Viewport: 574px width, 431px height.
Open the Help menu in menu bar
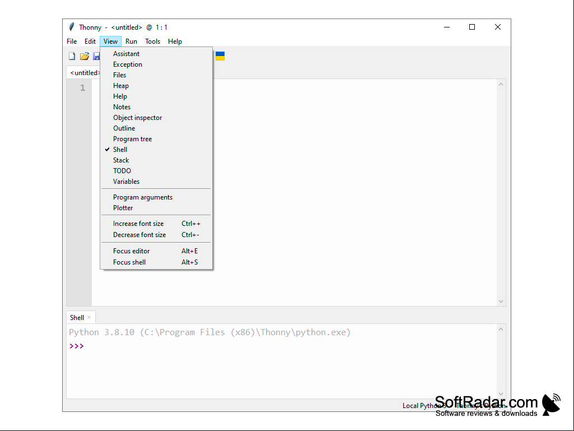click(175, 41)
